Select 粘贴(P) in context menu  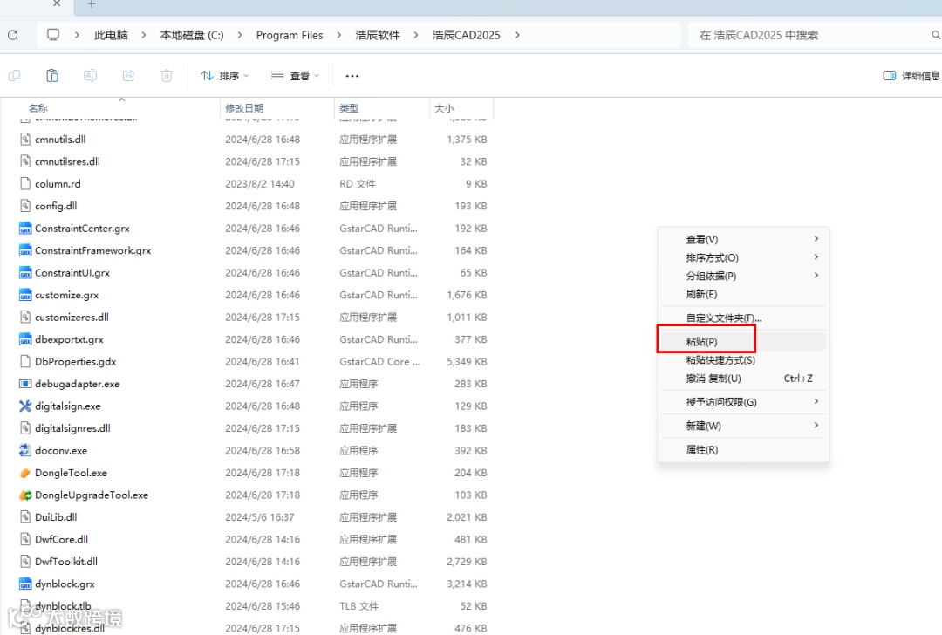(x=744, y=342)
